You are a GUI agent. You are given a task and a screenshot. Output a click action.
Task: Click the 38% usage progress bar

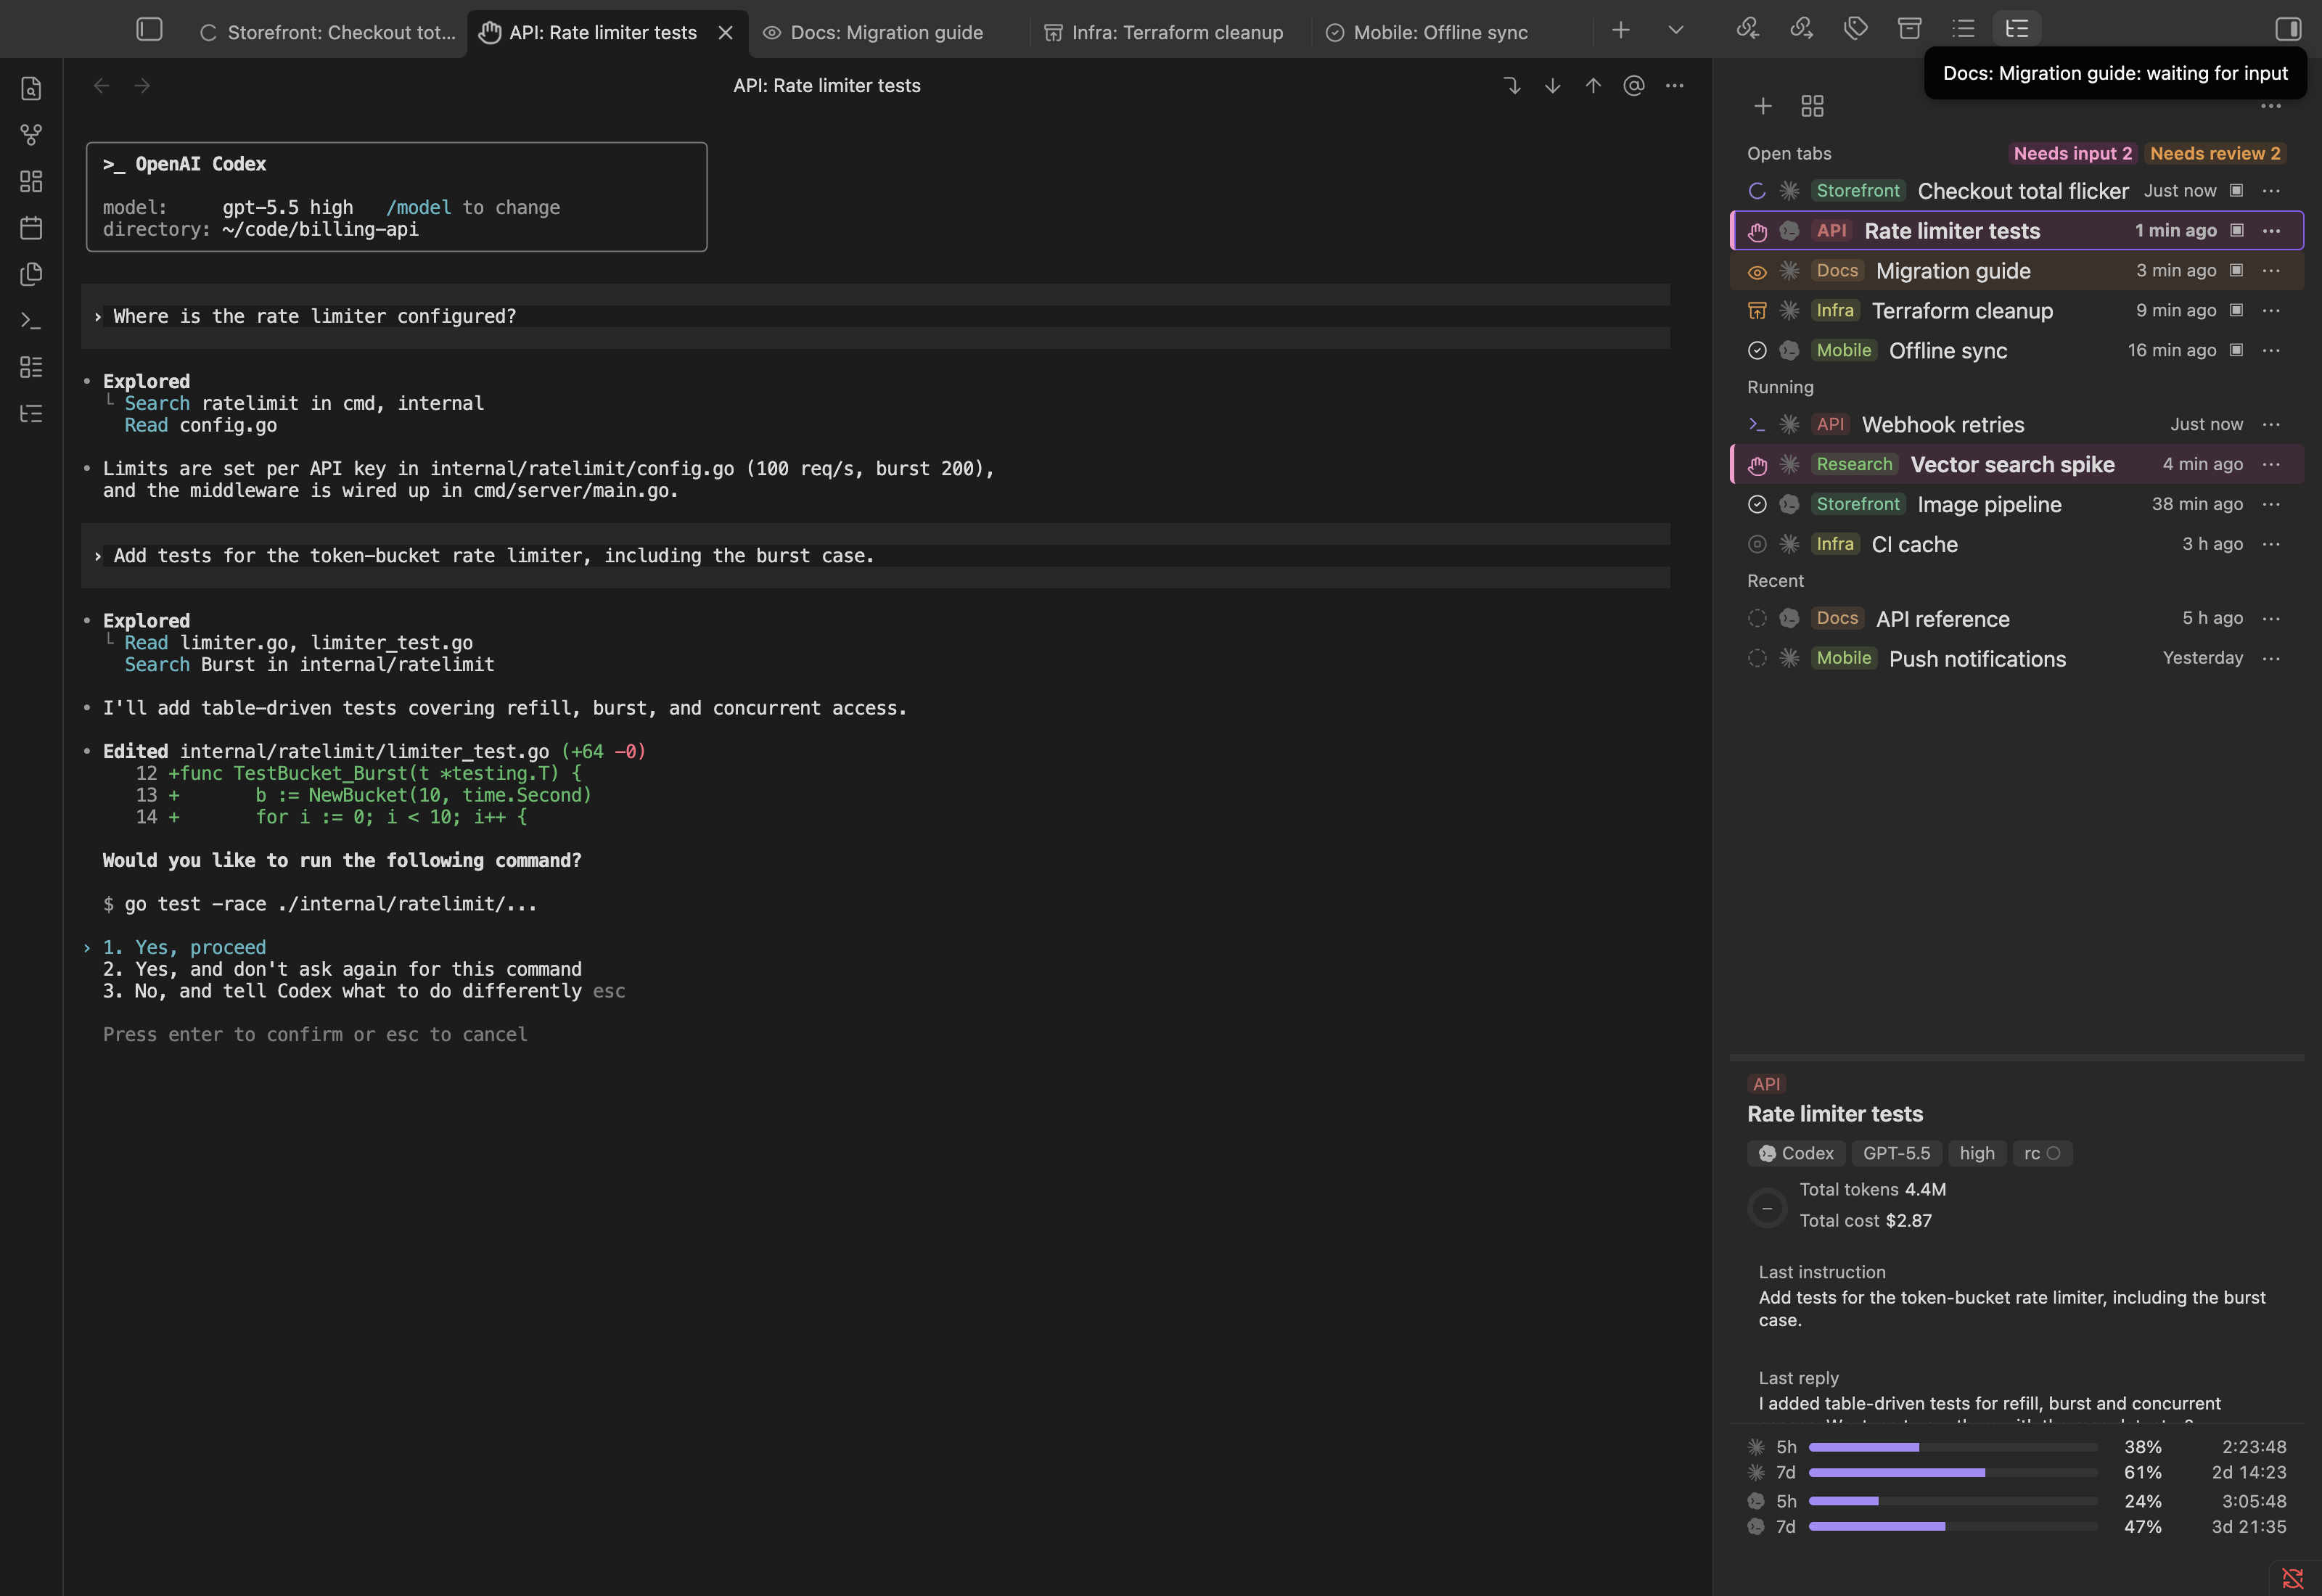click(1953, 1447)
